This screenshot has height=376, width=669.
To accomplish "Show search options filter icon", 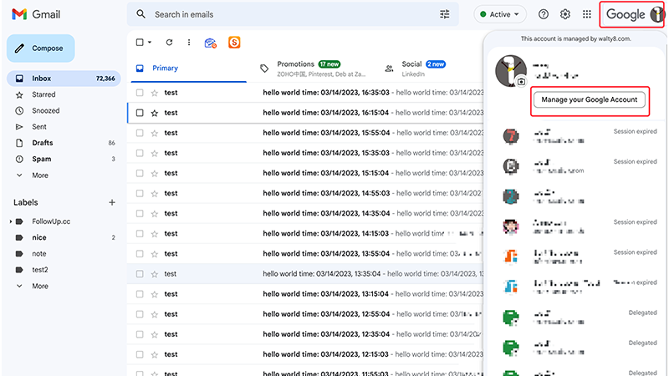I will click(445, 14).
